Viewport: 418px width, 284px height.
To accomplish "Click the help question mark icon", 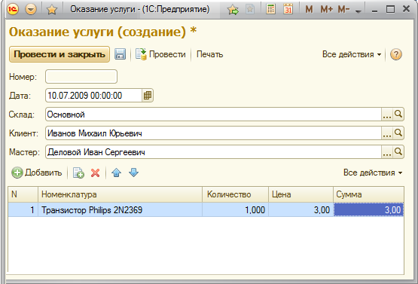I will tap(396, 54).
